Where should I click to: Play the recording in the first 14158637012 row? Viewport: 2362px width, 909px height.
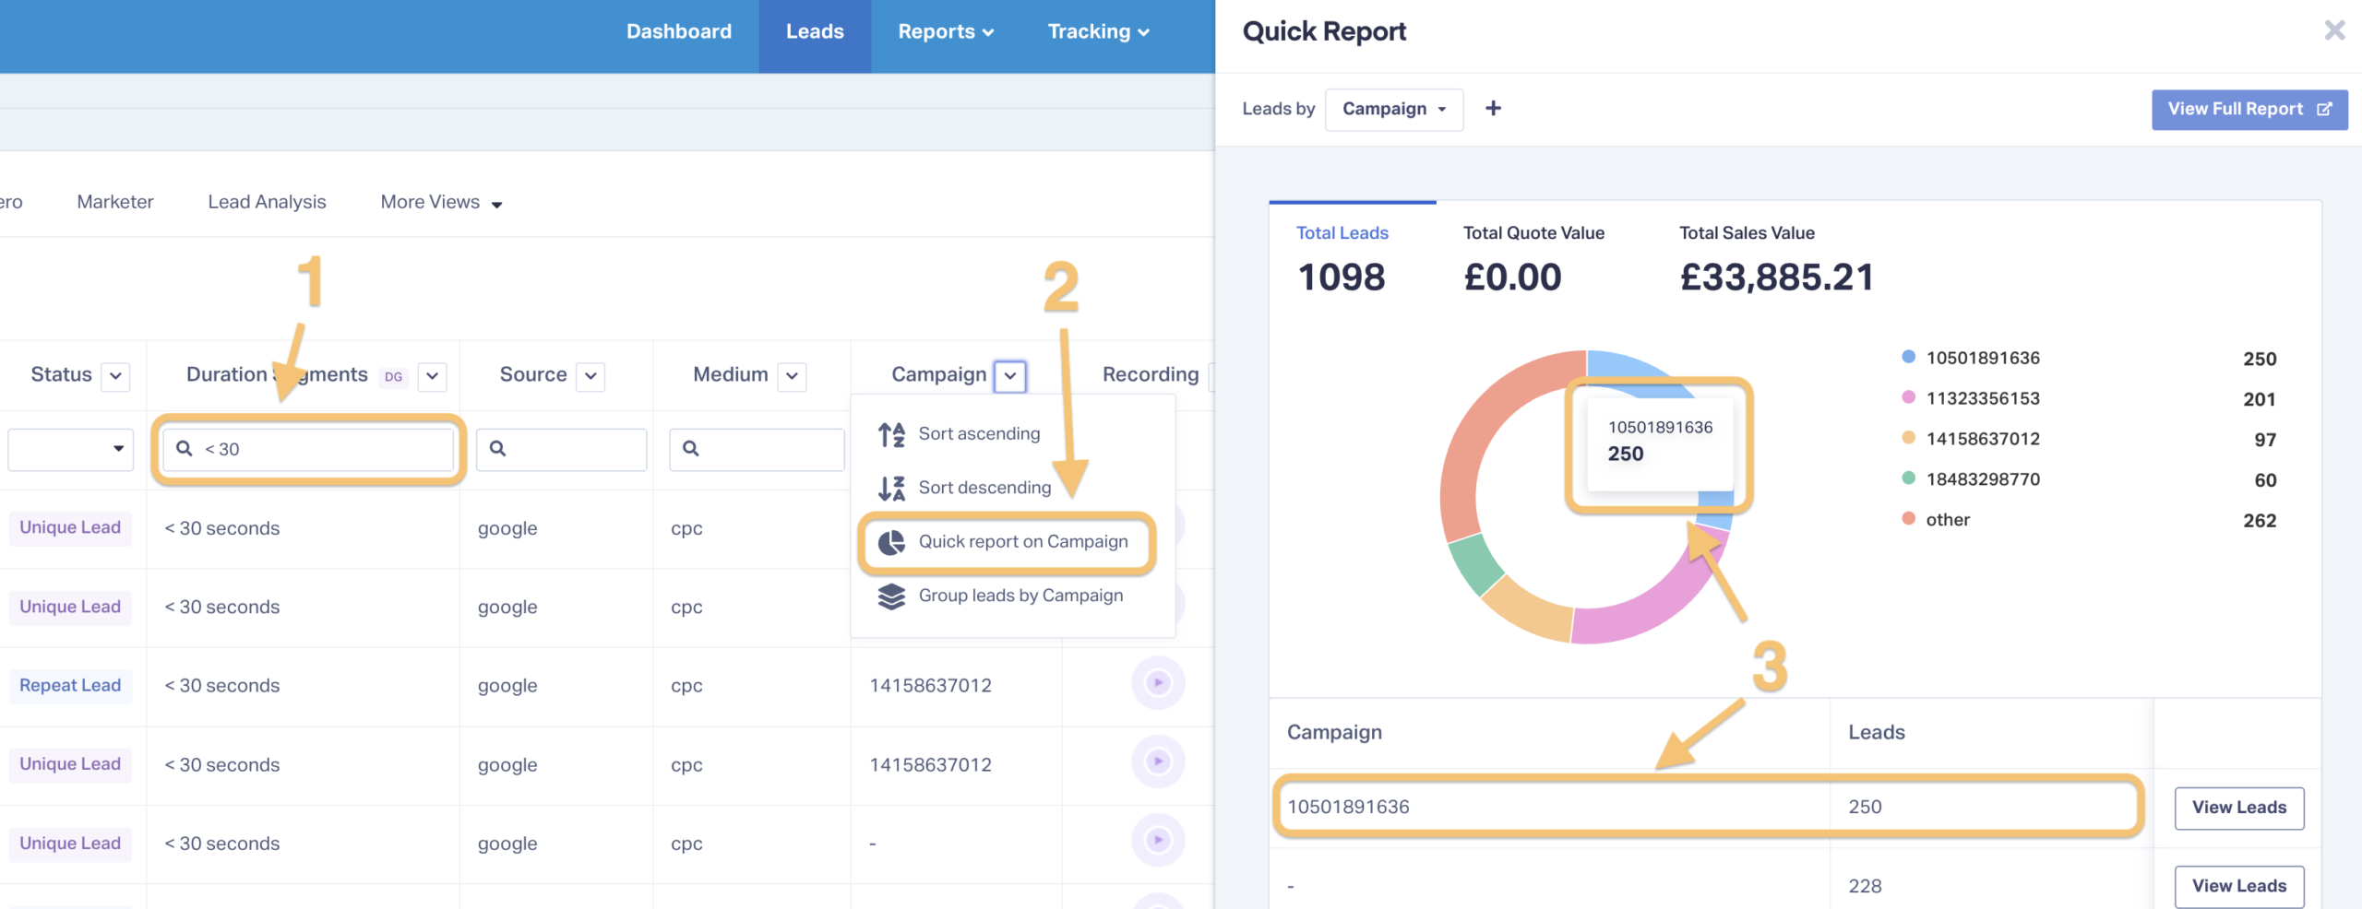pos(1158,683)
